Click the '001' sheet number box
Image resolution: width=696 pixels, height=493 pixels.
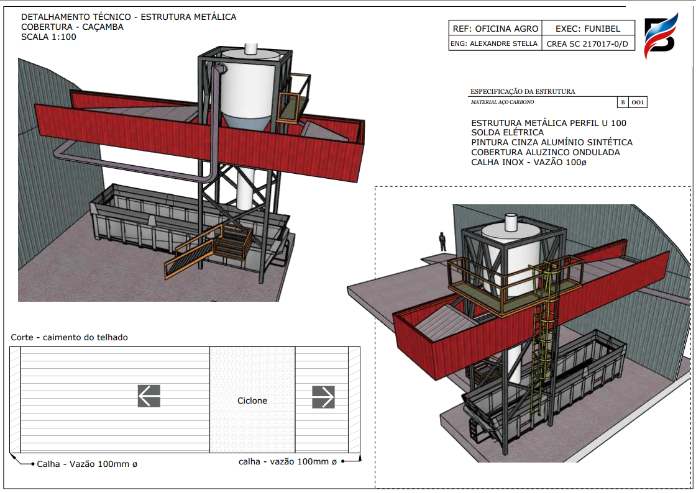(638, 102)
